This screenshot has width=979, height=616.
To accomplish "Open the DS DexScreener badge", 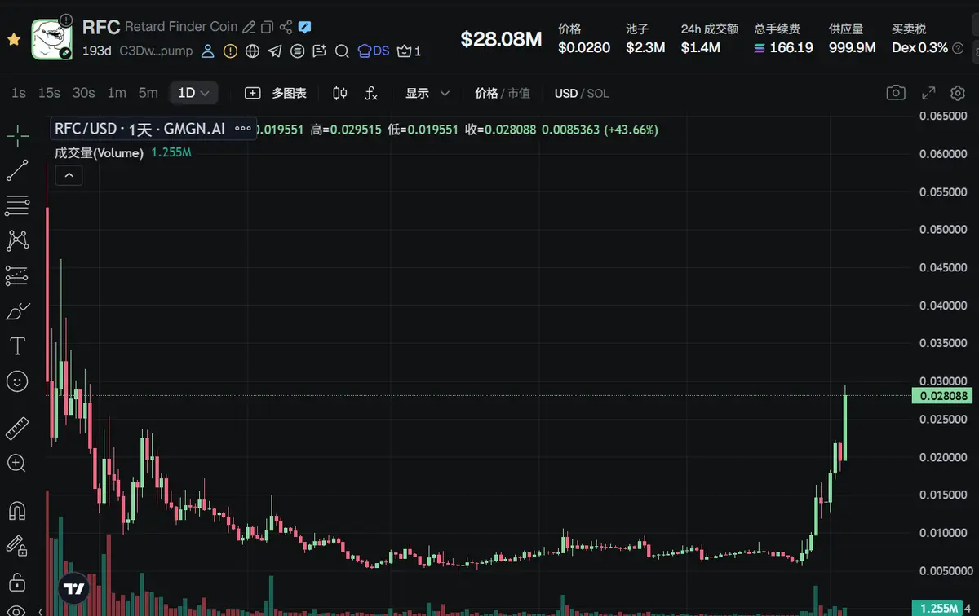I will pos(374,51).
